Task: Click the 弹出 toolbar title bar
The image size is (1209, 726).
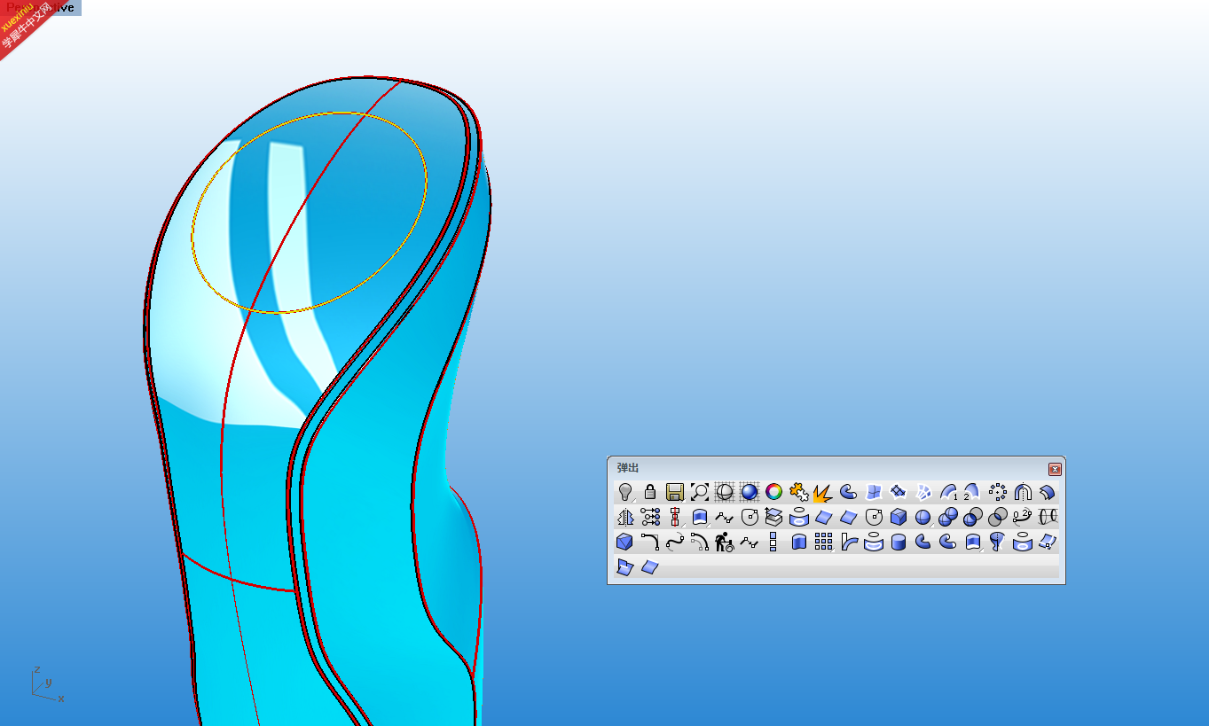Action: click(x=836, y=468)
